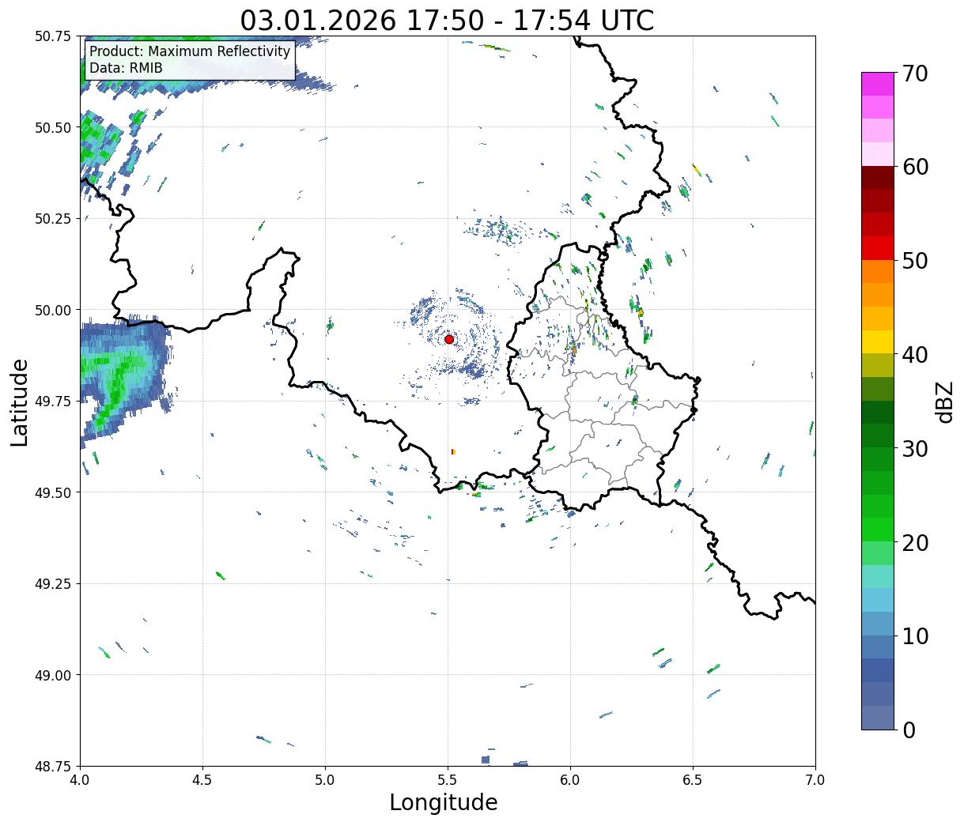Click the colorbar tick label 30
The image size is (964, 822).
[x=915, y=449]
